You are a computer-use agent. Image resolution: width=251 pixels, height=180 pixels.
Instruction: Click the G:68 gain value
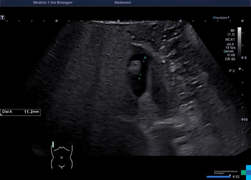pyautogui.click(x=231, y=55)
